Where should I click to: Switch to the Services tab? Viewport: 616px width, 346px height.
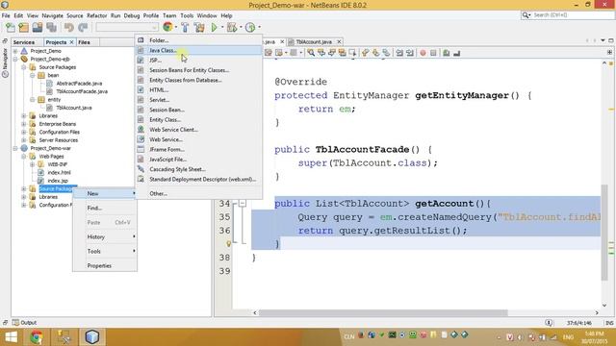[24, 42]
